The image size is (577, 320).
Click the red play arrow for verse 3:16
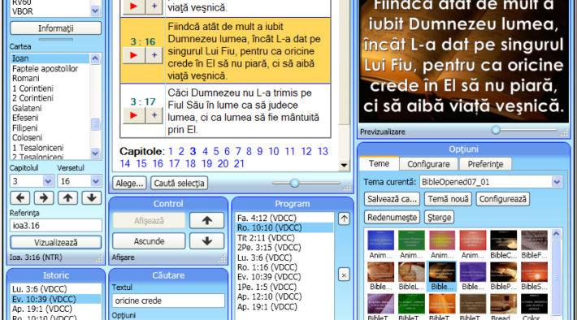[133, 55]
